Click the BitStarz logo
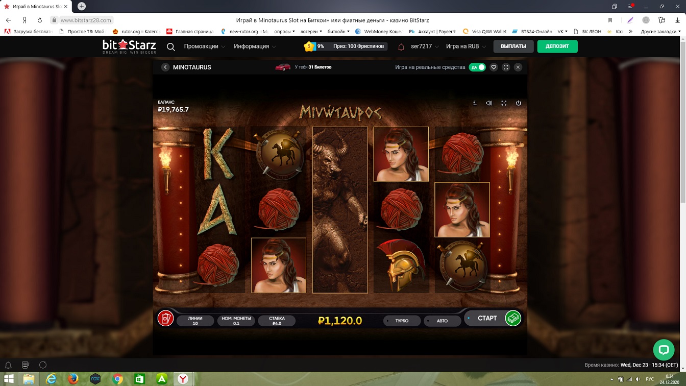 click(x=129, y=46)
